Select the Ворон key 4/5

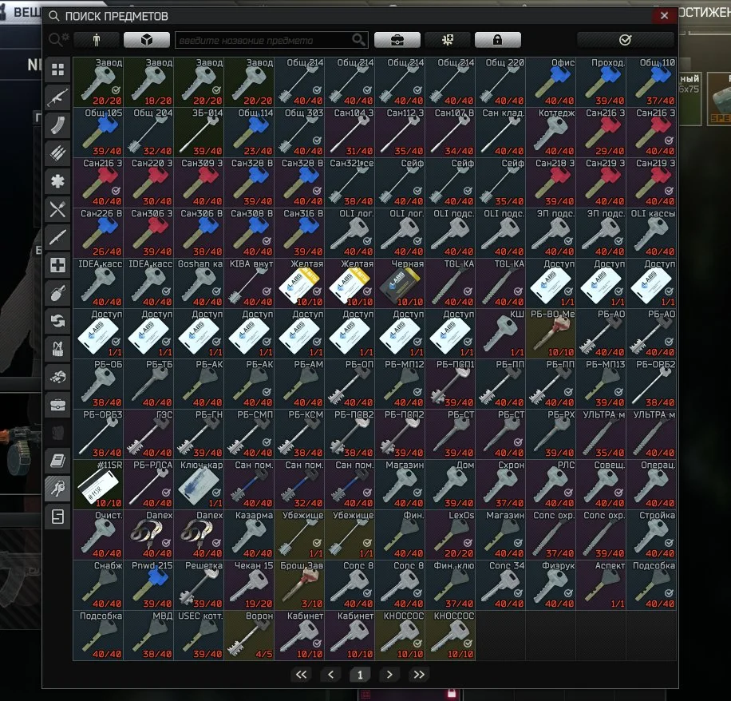pos(250,636)
